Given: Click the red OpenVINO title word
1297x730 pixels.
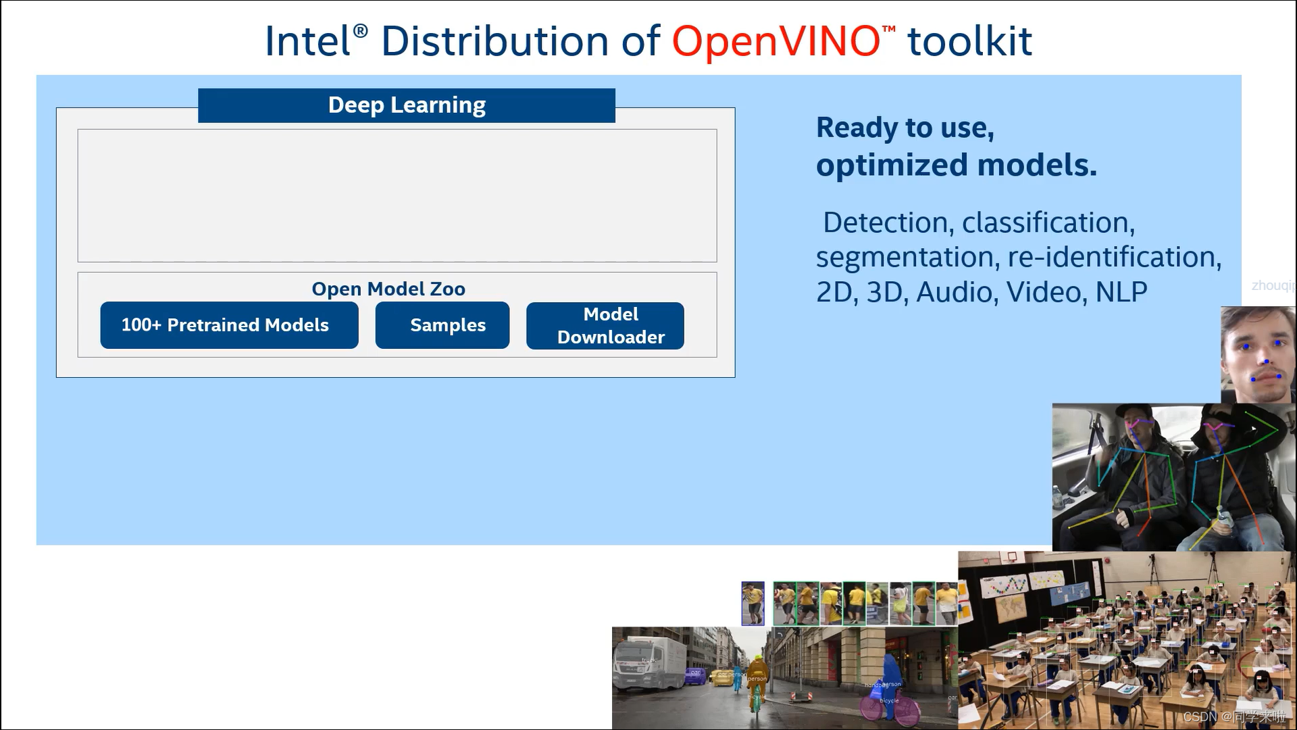Looking at the screenshot, I should pos(775,42).
